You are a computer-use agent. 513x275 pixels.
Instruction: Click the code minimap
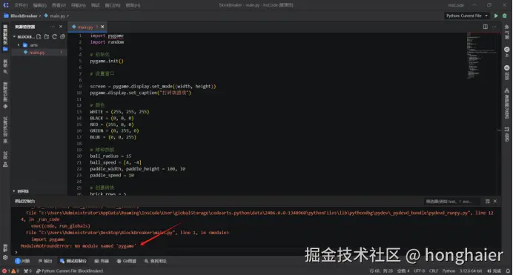[x=483, y=56]
